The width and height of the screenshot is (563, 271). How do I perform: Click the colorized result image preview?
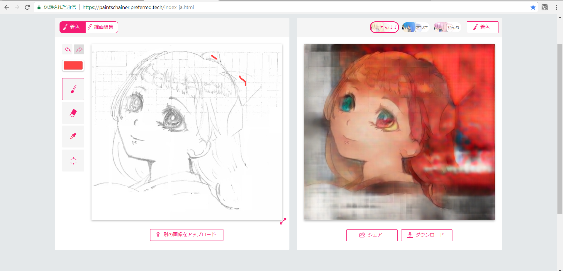click(x=399, y=132)
